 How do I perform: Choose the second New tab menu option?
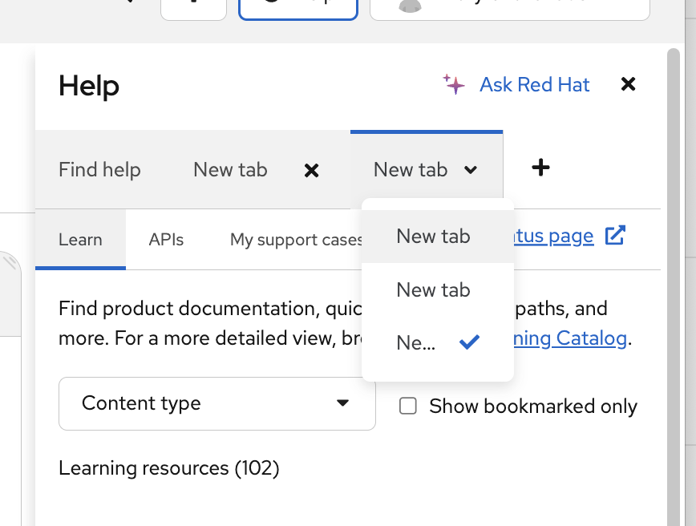[x=434, y=290]
